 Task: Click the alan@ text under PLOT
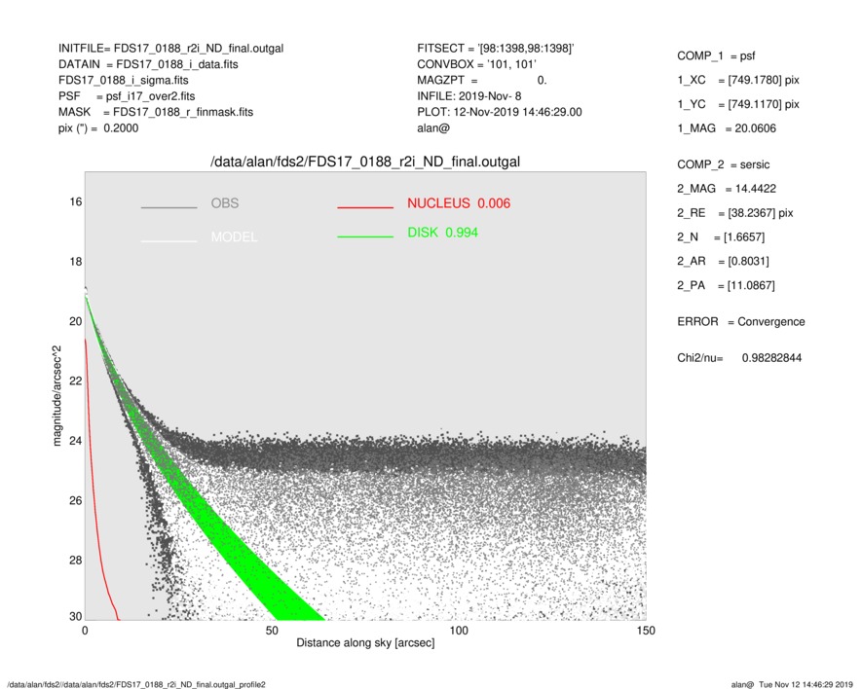(433, 128)
